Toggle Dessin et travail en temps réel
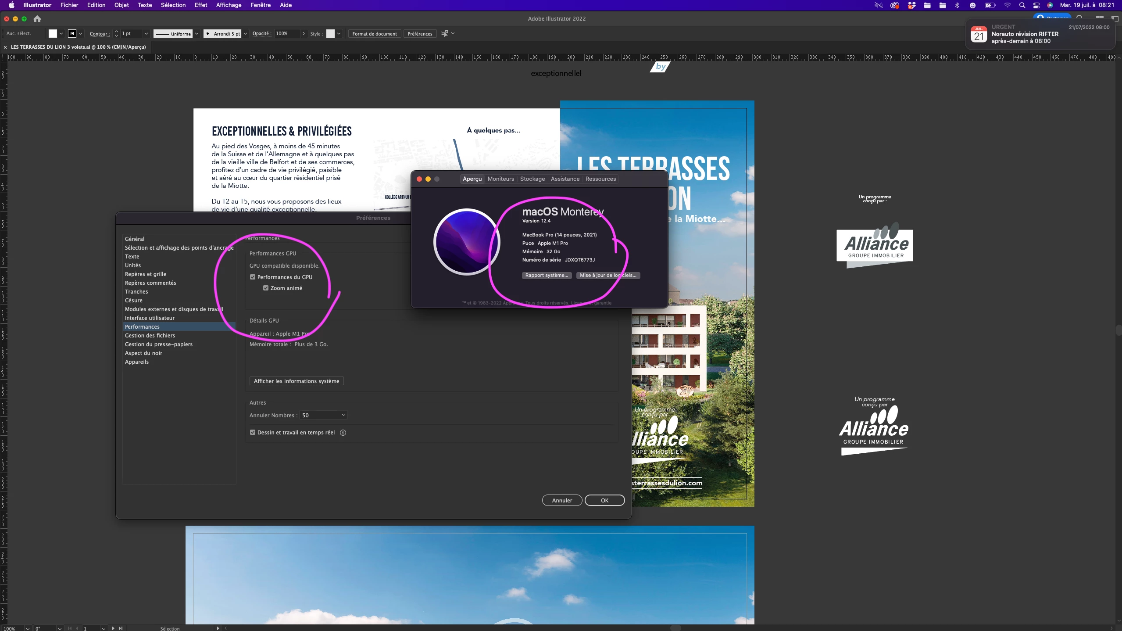The width and height of the screenshot is (1122, 631). (253, 433)
